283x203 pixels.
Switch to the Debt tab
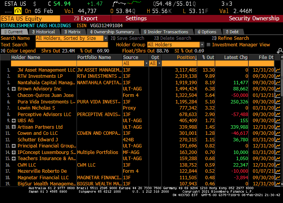pyautogui.click(x=233, y=32)
